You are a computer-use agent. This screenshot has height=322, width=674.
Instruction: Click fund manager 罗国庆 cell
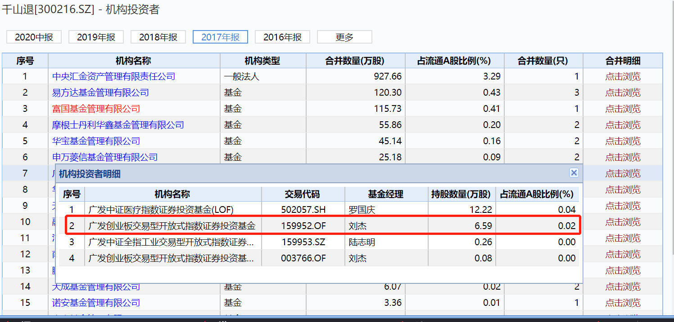(x=386, y=209)
